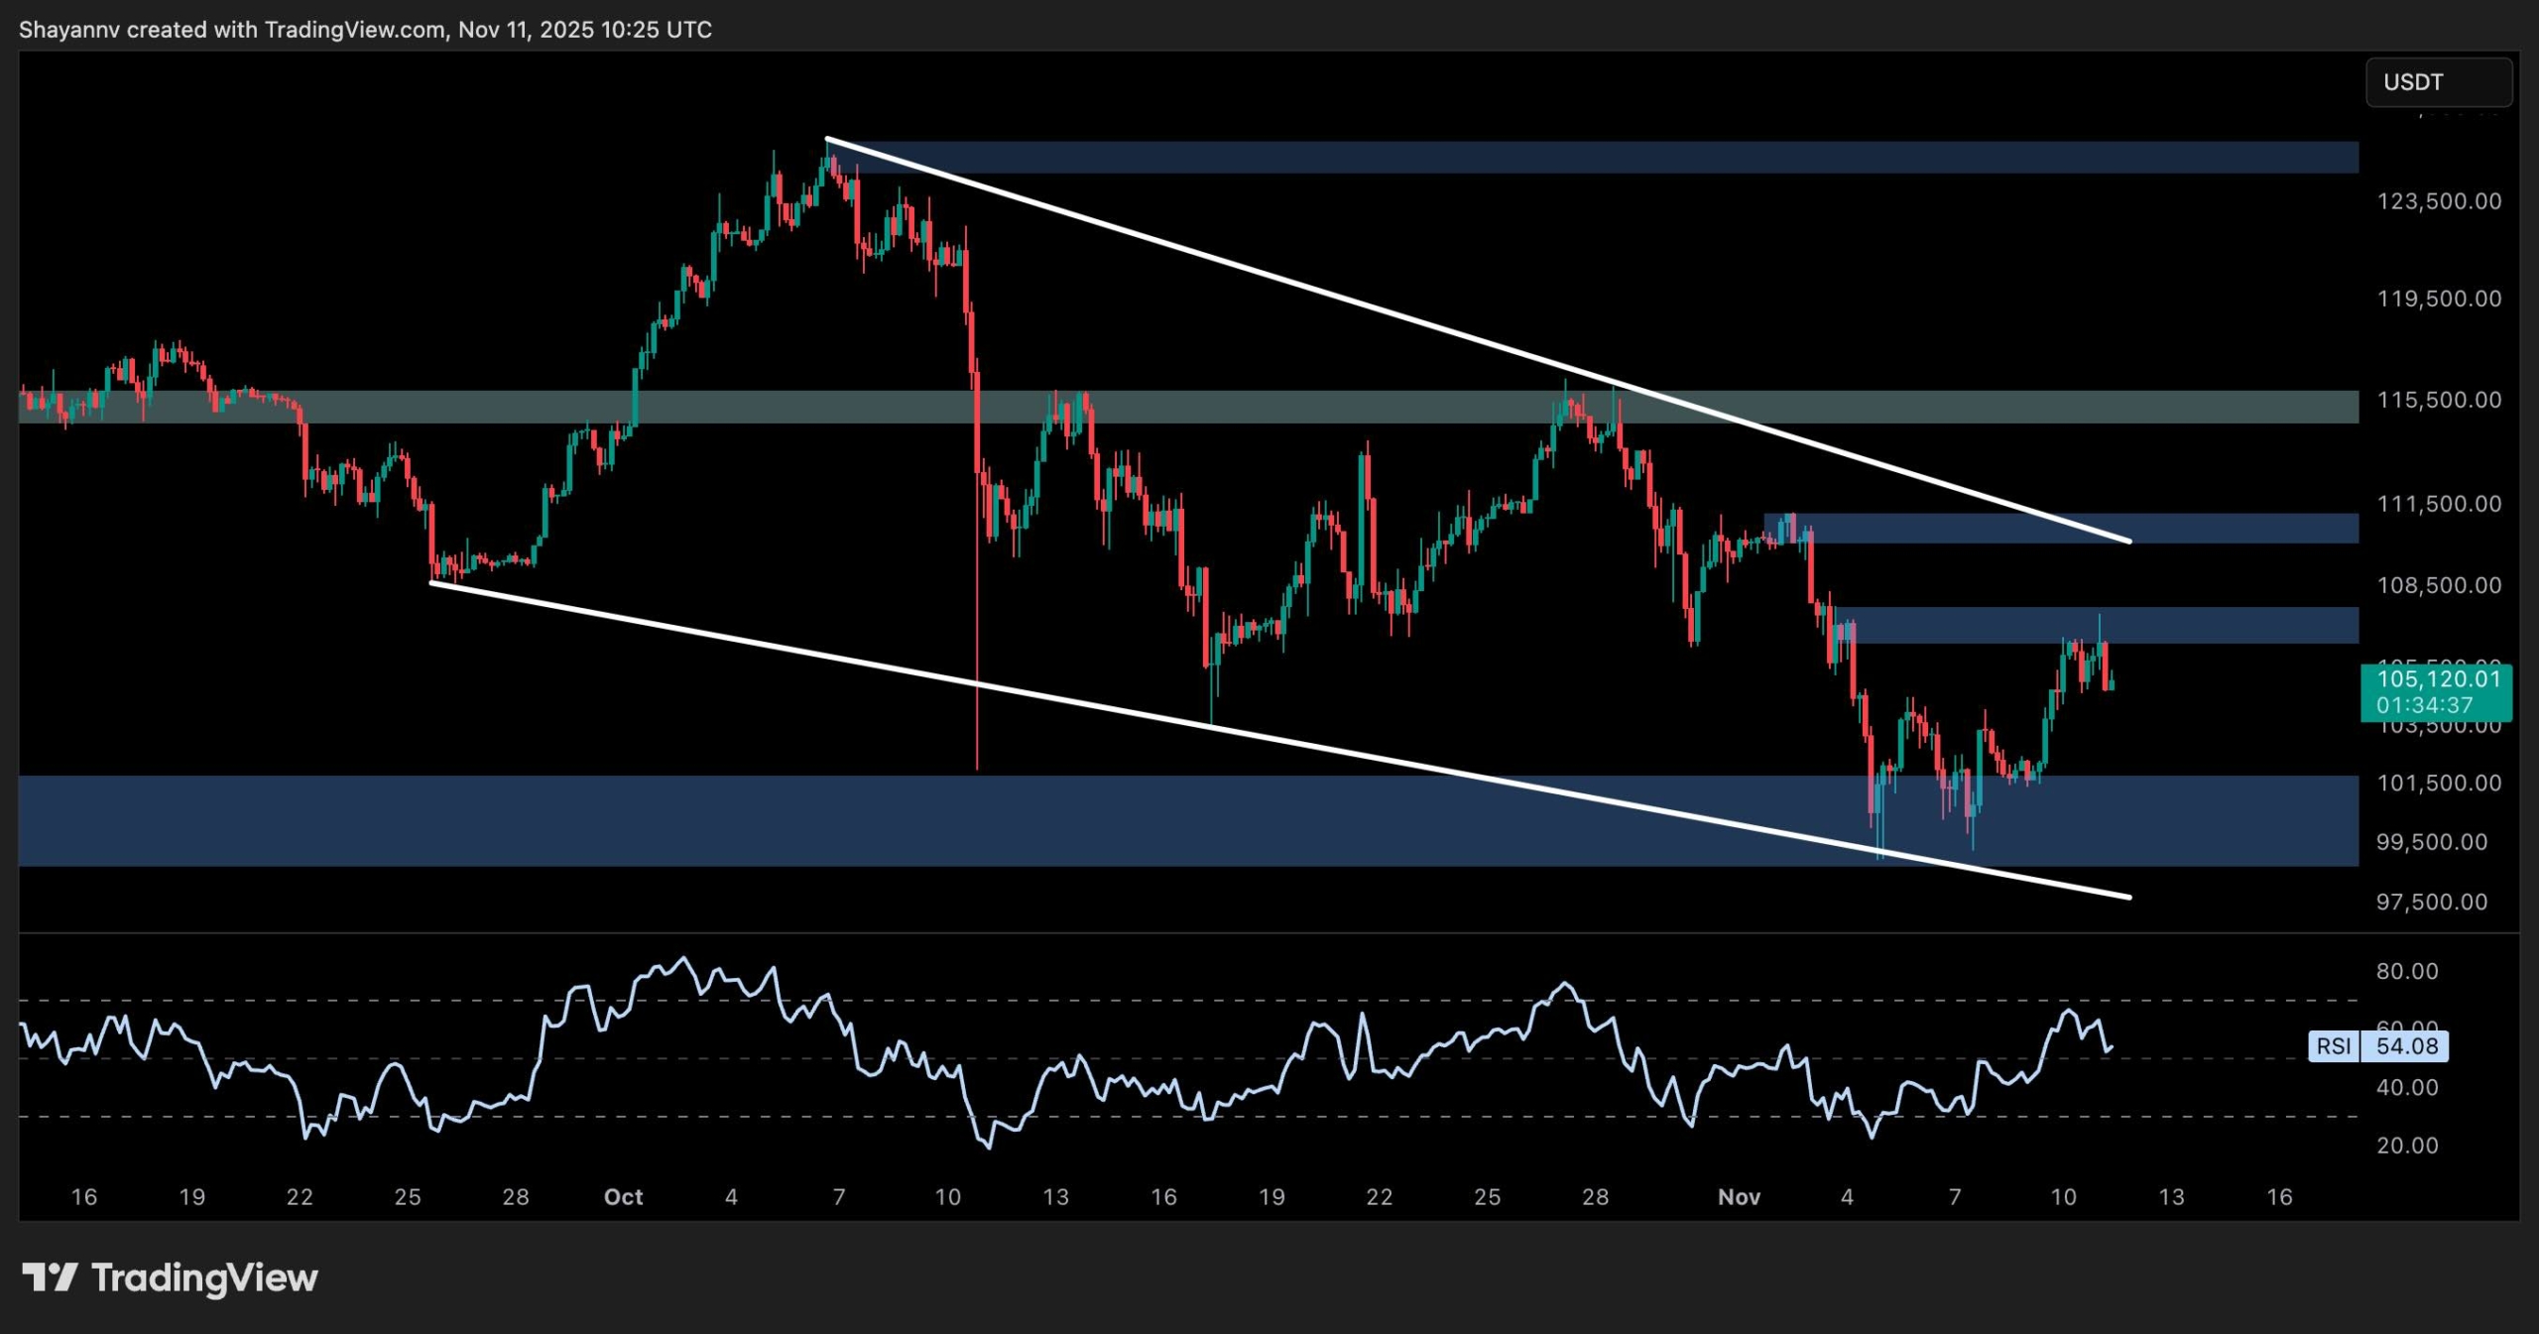Click the TradingView wordmark text
Viewport: 2539px width, 1334px height.
(204, 1277)
